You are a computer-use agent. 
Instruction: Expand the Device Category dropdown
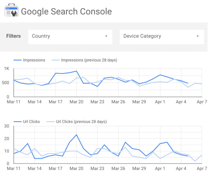(x=162, y=37)
